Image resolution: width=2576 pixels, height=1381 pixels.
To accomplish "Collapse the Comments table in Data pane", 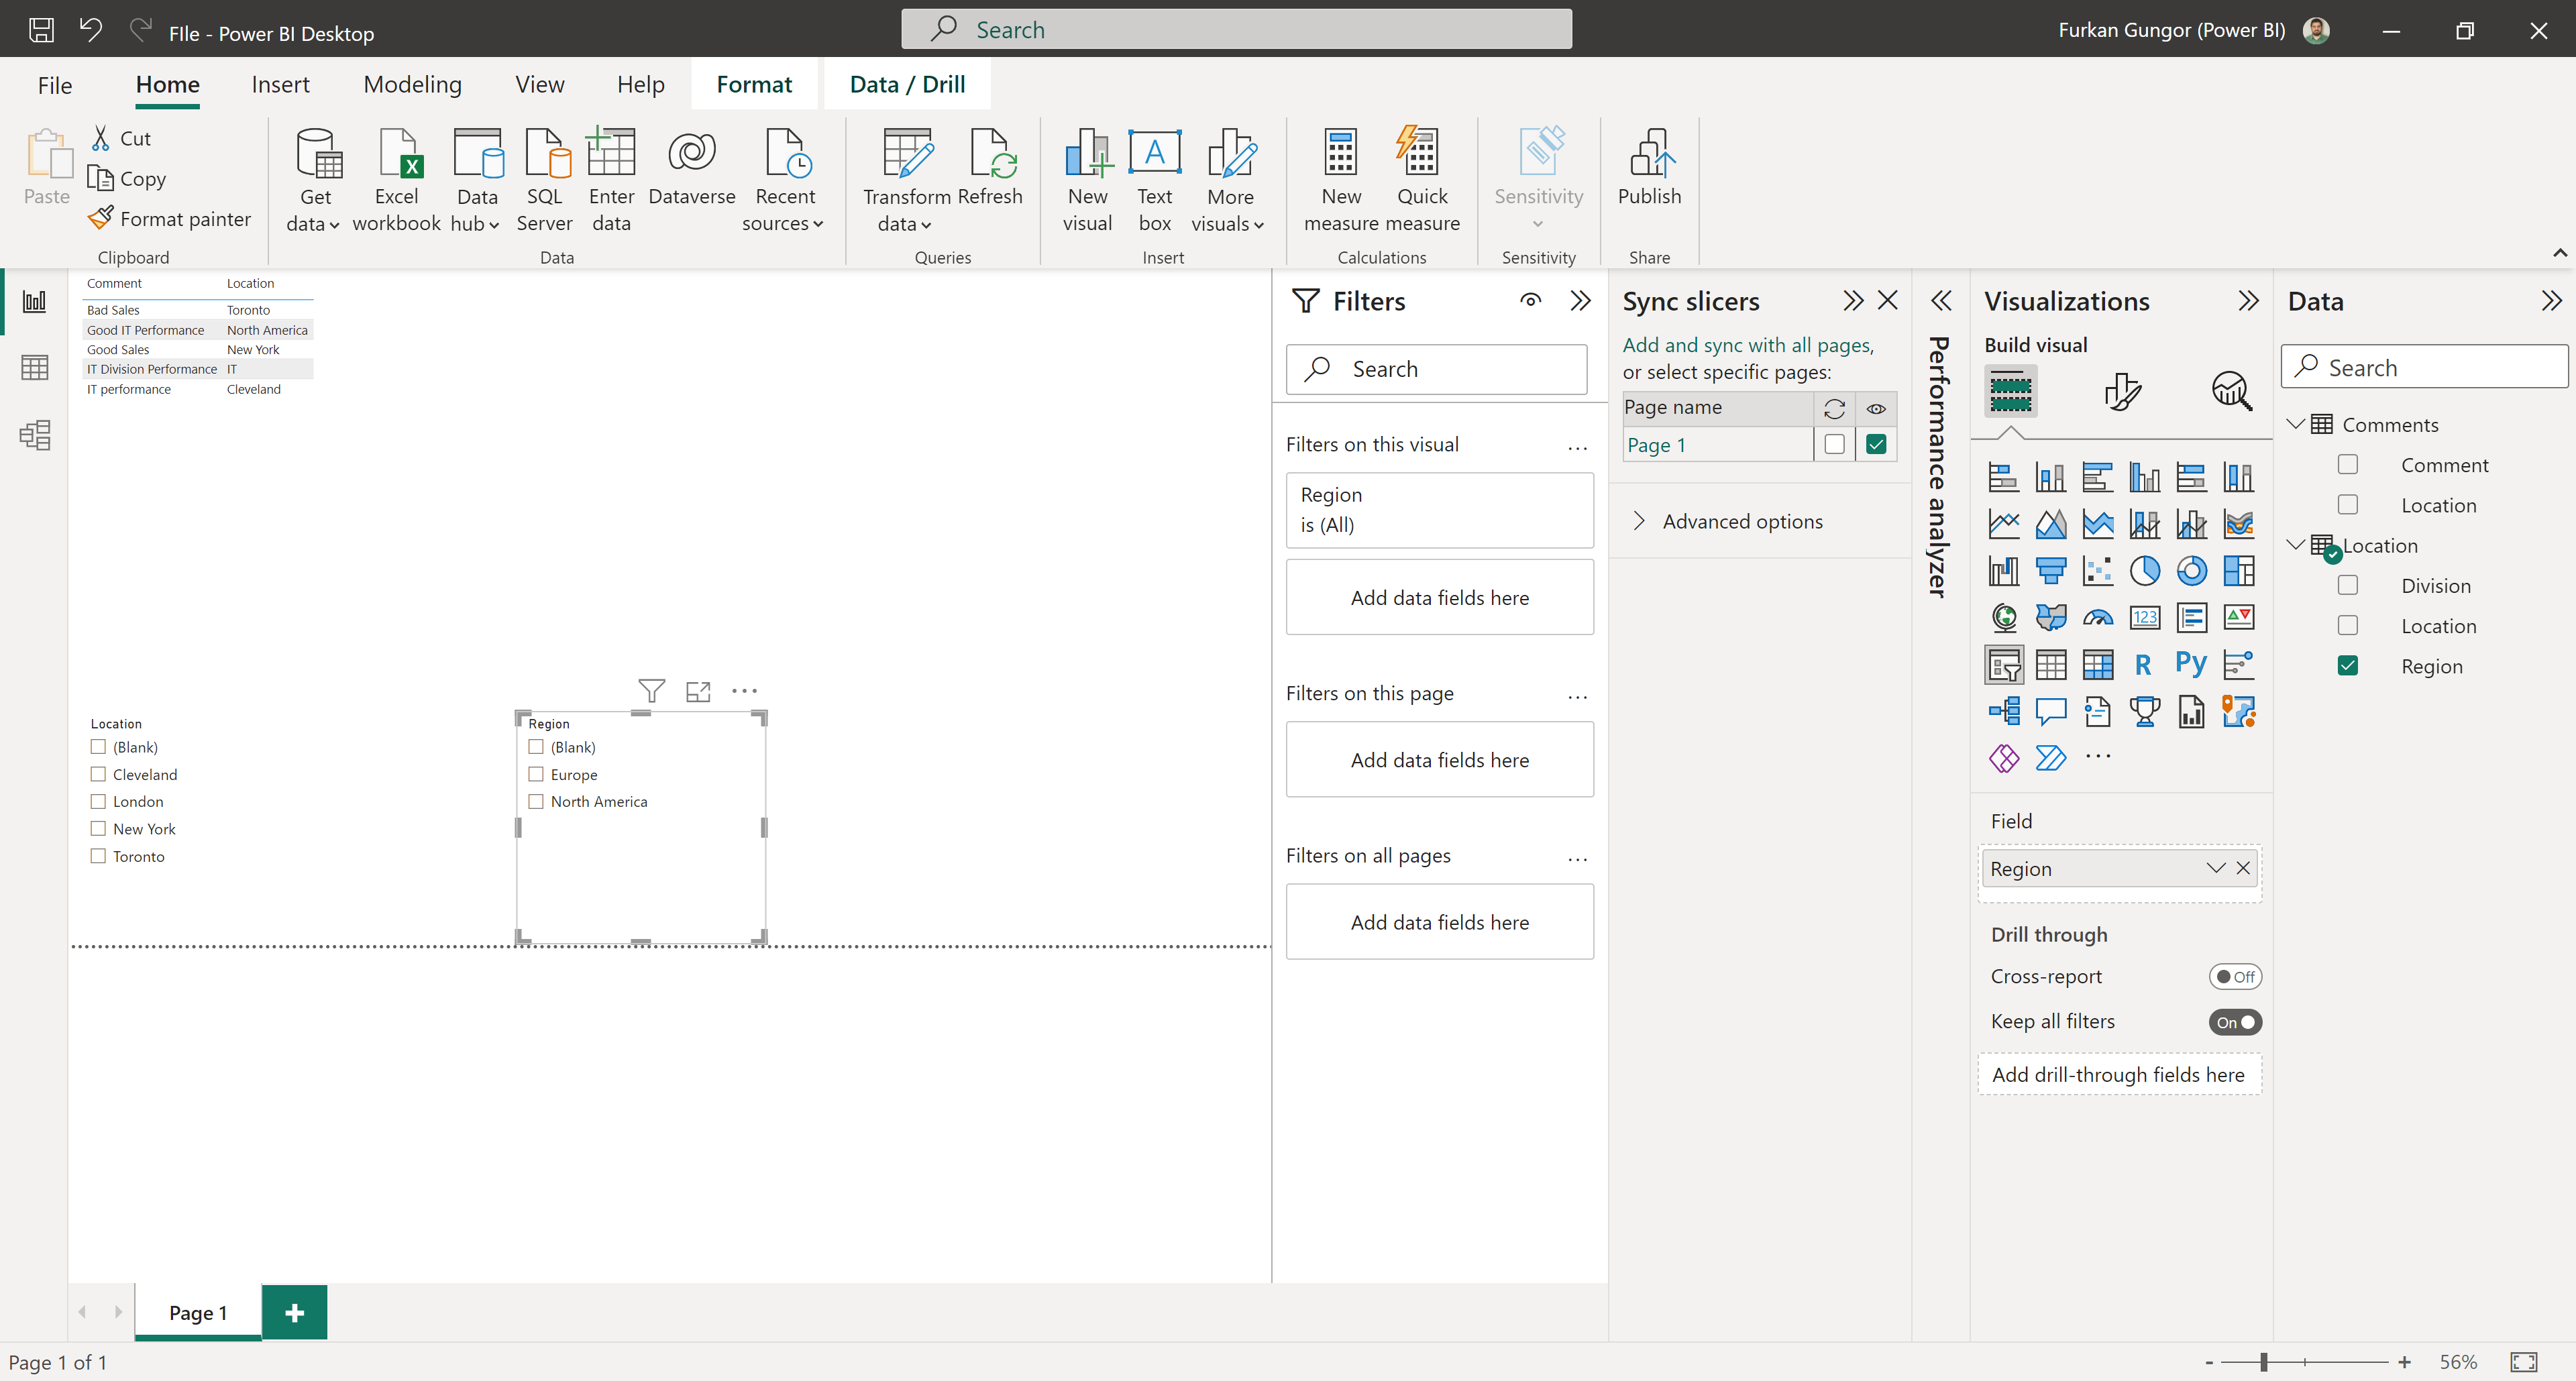I will [x=2296, y=424].
